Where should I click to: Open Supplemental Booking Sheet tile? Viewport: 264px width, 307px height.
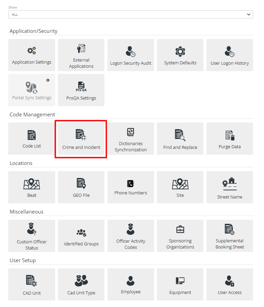[229, 236]
